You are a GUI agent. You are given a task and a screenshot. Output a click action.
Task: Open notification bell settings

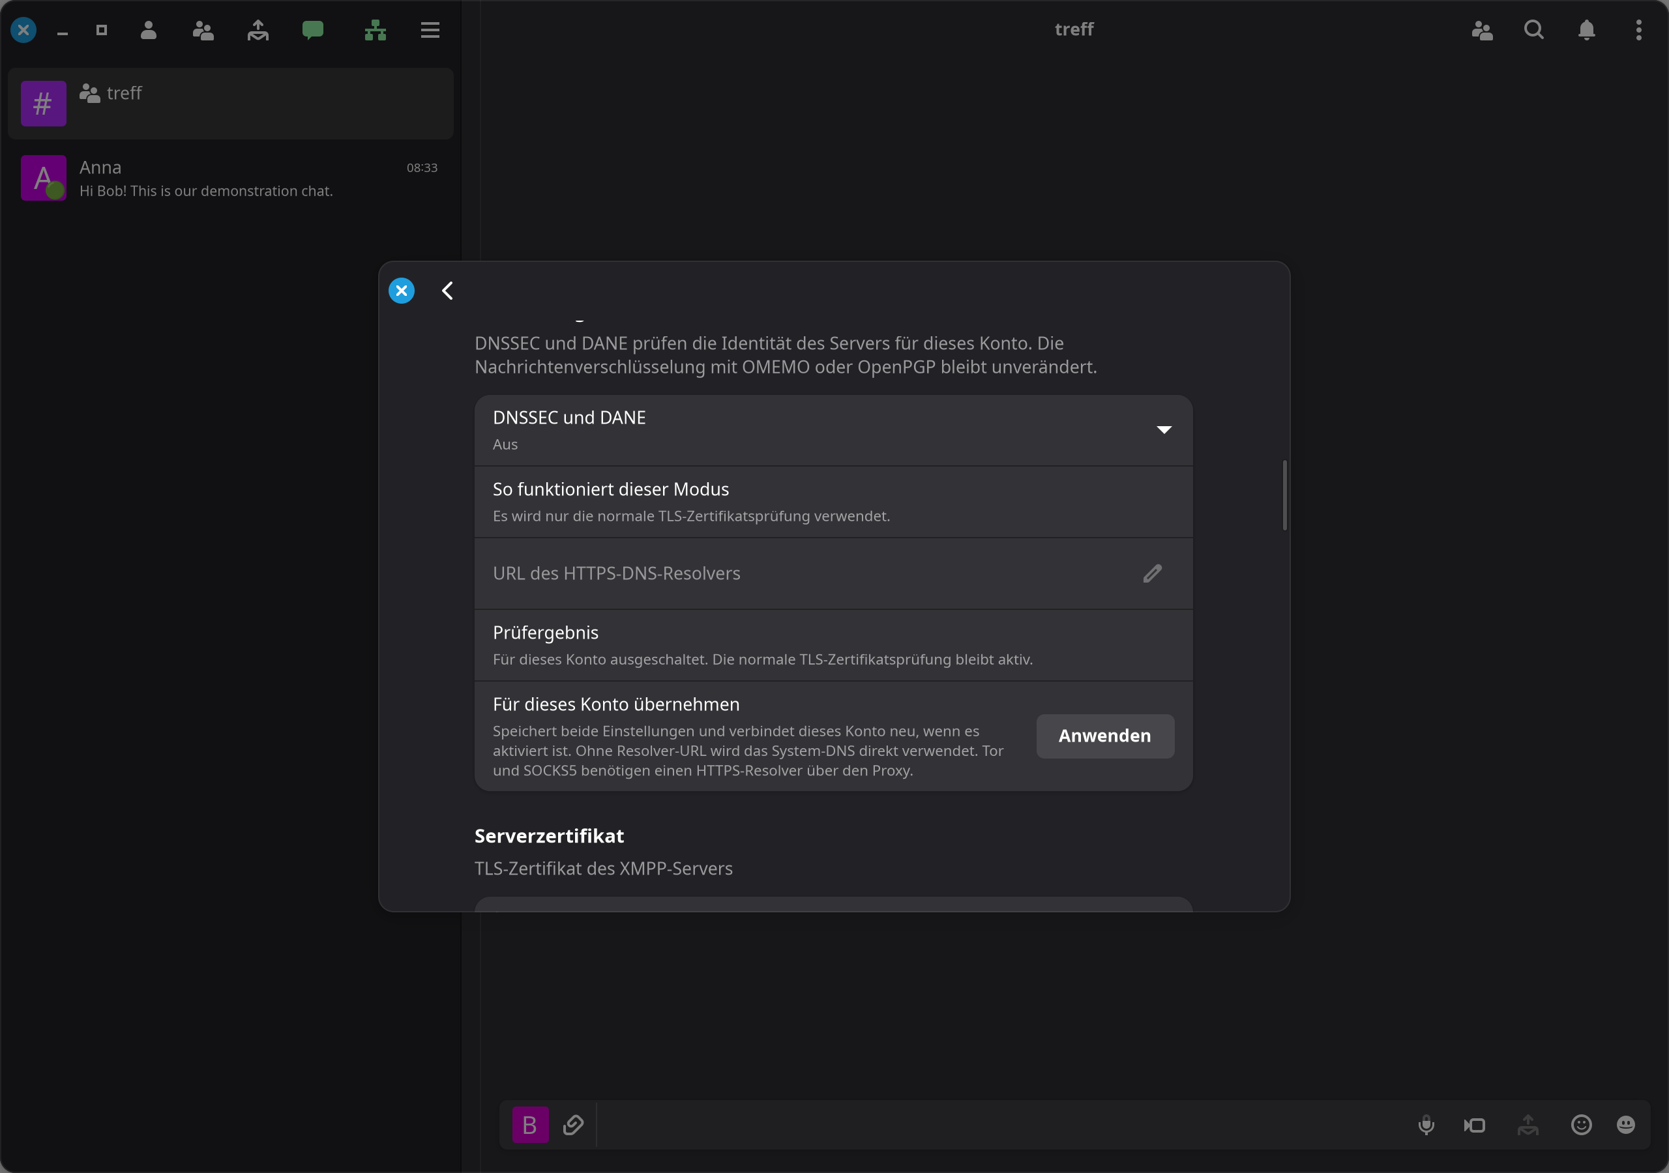point(1587,30)
